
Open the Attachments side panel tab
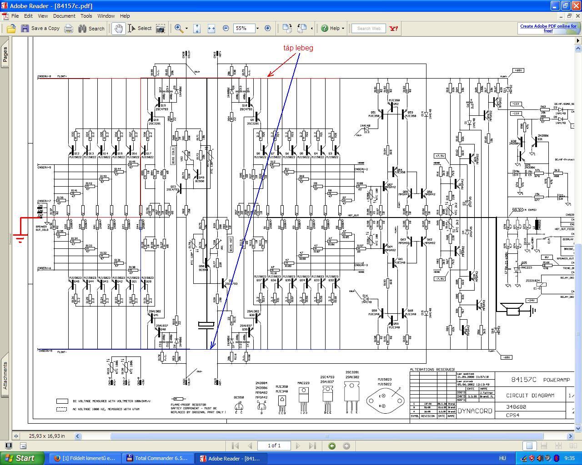tap(5, 376)
